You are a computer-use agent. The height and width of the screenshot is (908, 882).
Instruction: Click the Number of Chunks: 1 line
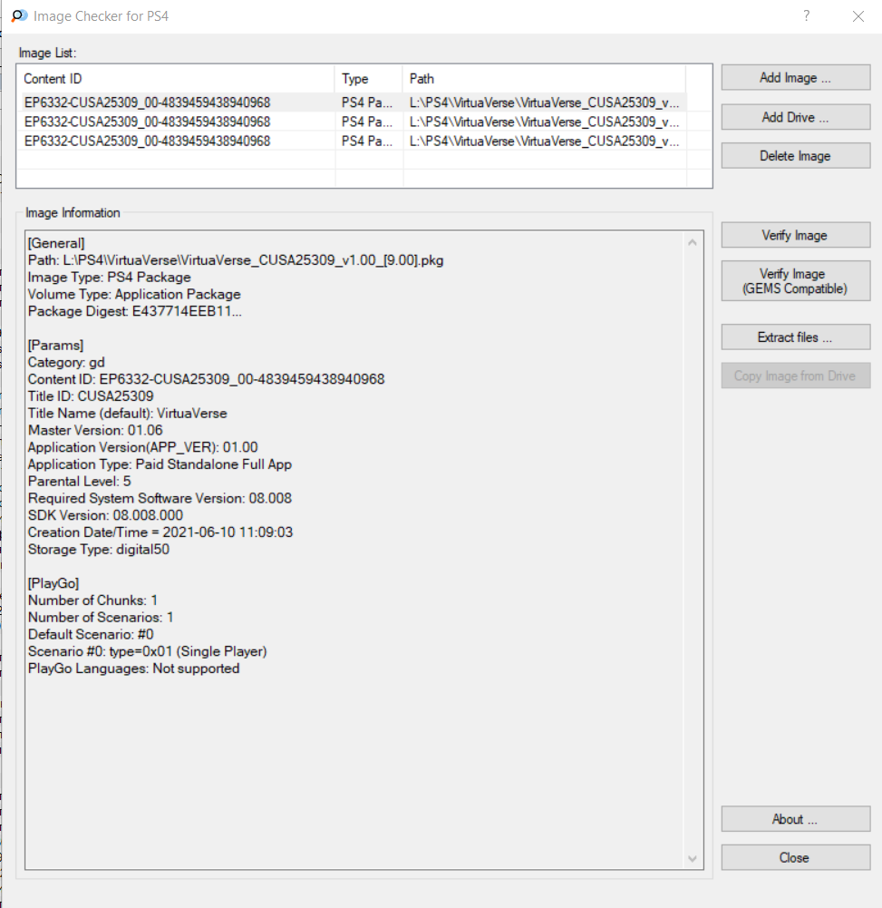(92, 600)
